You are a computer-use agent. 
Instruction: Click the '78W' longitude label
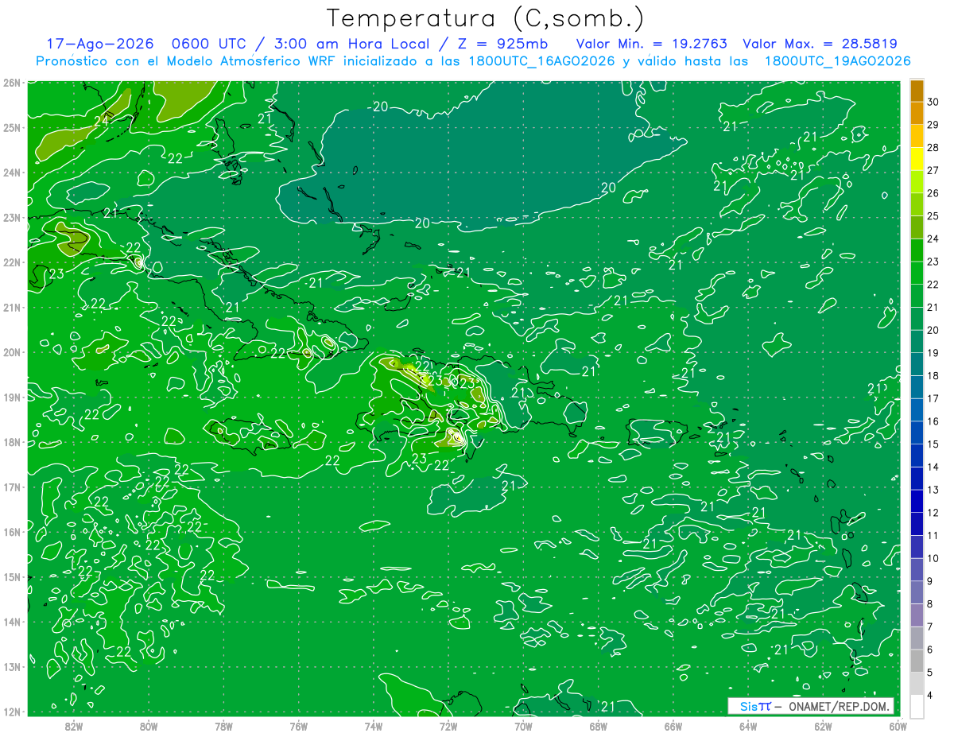223,726
